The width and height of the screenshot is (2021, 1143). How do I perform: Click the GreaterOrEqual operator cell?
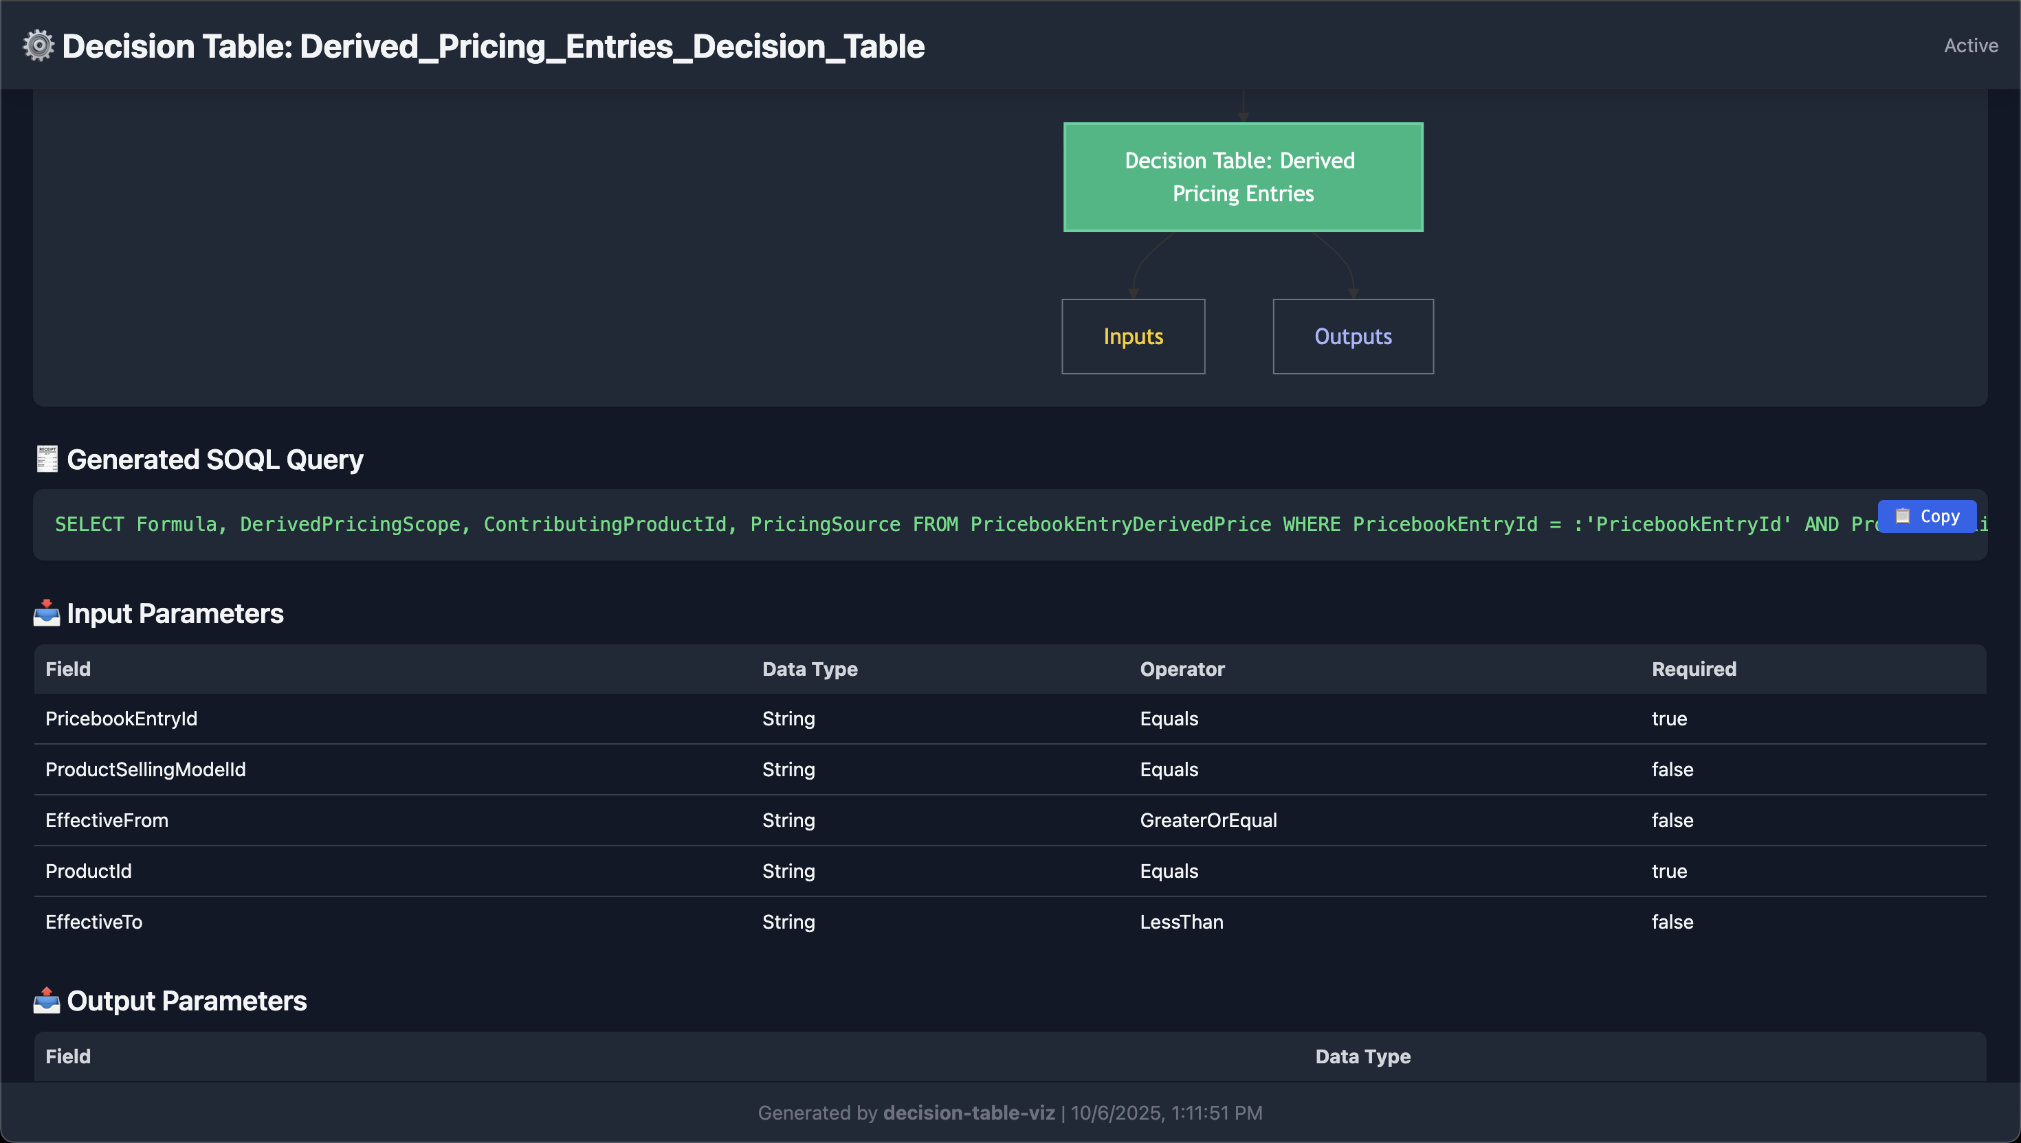point(1208,820)
